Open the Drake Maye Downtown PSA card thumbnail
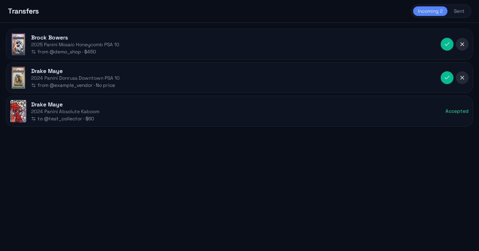Image resolution: width=479 pixels, height=251 pixels. tap(18, 78)
